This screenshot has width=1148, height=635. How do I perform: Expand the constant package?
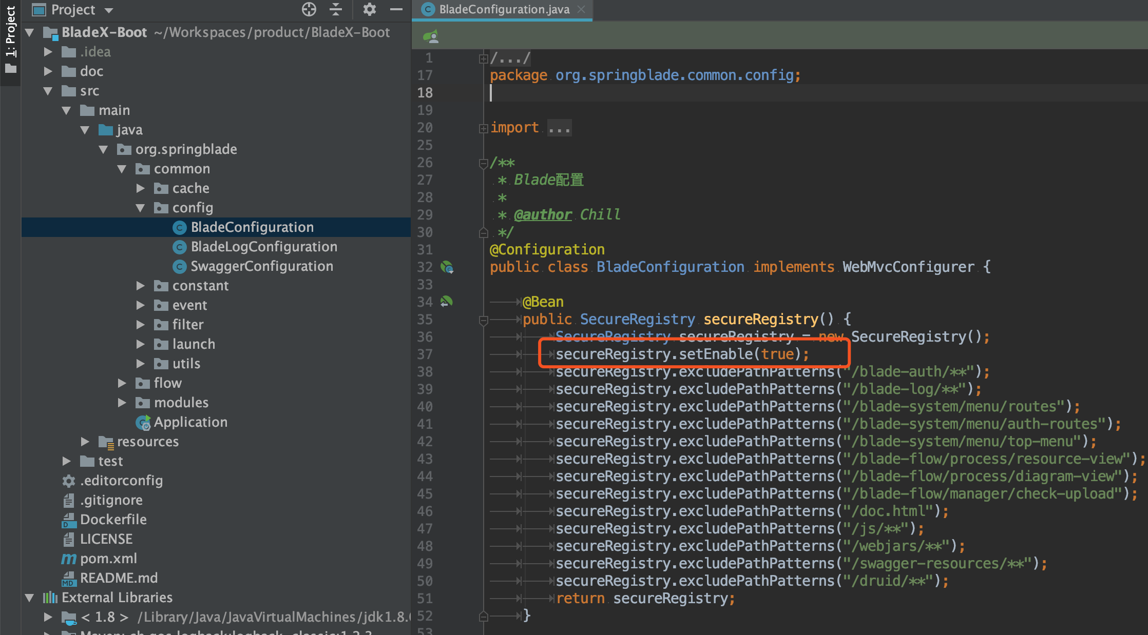click(140, 286)
